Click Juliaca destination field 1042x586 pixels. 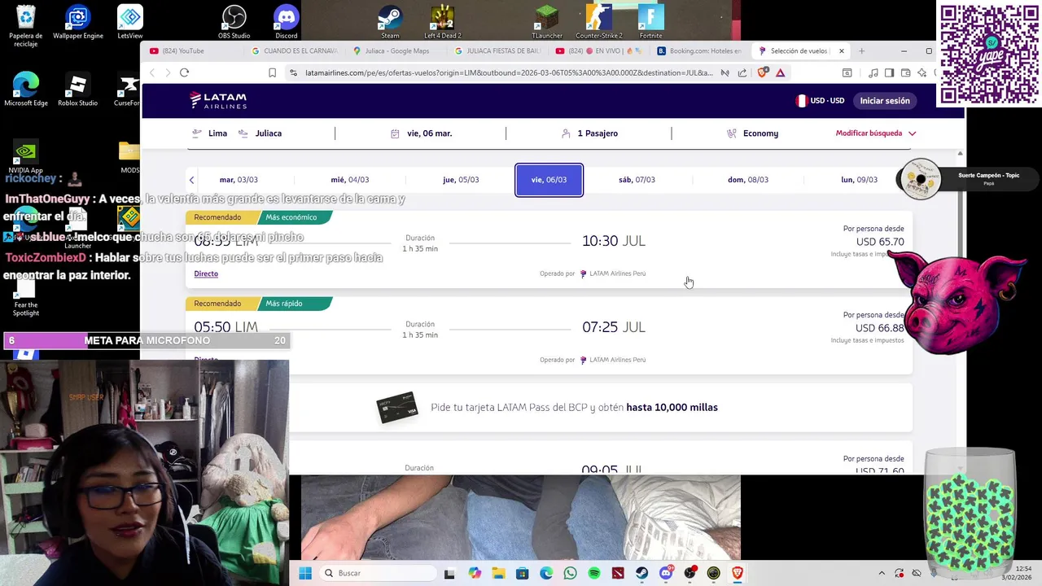[260, 133]
